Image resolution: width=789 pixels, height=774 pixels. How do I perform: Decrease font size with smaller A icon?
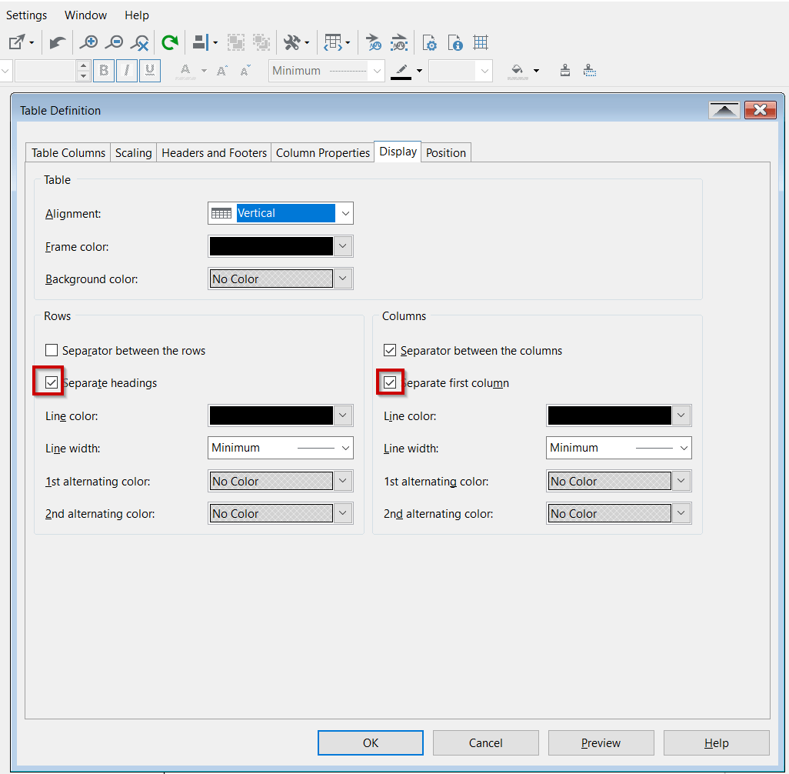pyautogui.click(x=245, y=71)
